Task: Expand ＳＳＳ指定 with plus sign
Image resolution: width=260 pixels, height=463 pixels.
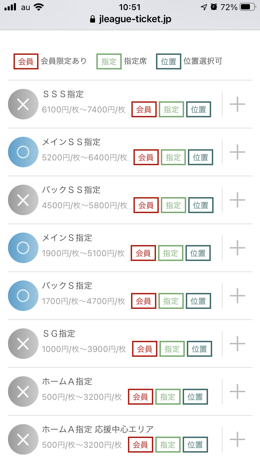Action: (237, 104)
